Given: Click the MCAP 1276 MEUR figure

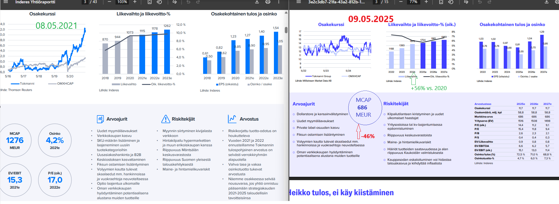Looking at the screenshot, I should tap(15, 141).
